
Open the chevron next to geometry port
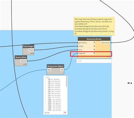coord(94,43)
